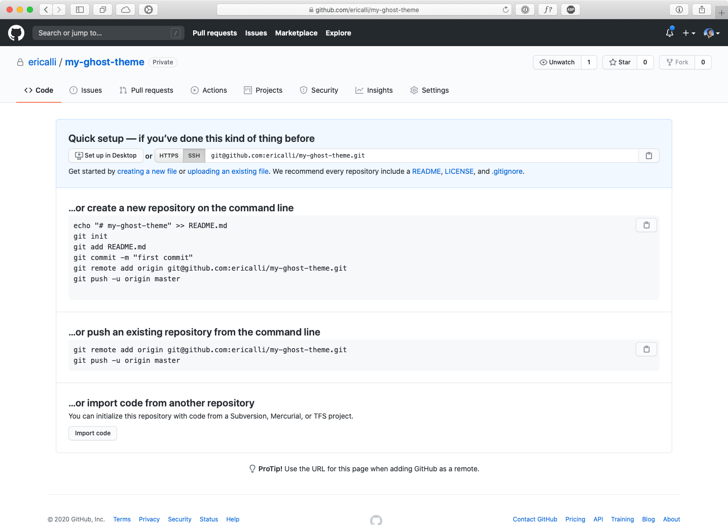
Task: Open the notifications bell
Action: coord(670,33)
